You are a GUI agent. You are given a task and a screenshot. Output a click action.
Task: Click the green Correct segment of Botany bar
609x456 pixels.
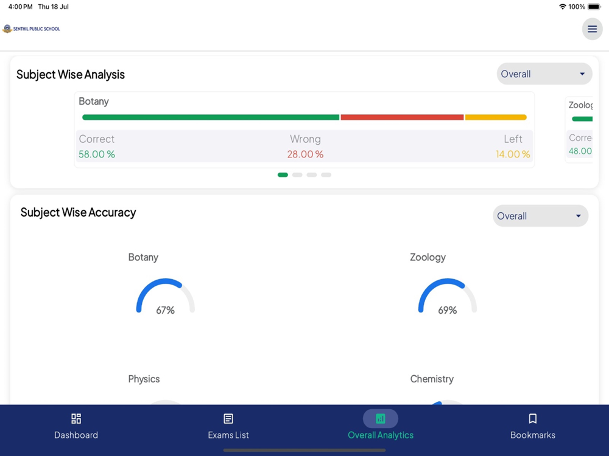click(211, 117)
